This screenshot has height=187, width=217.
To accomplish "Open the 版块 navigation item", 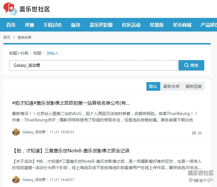I will [75, 25].
